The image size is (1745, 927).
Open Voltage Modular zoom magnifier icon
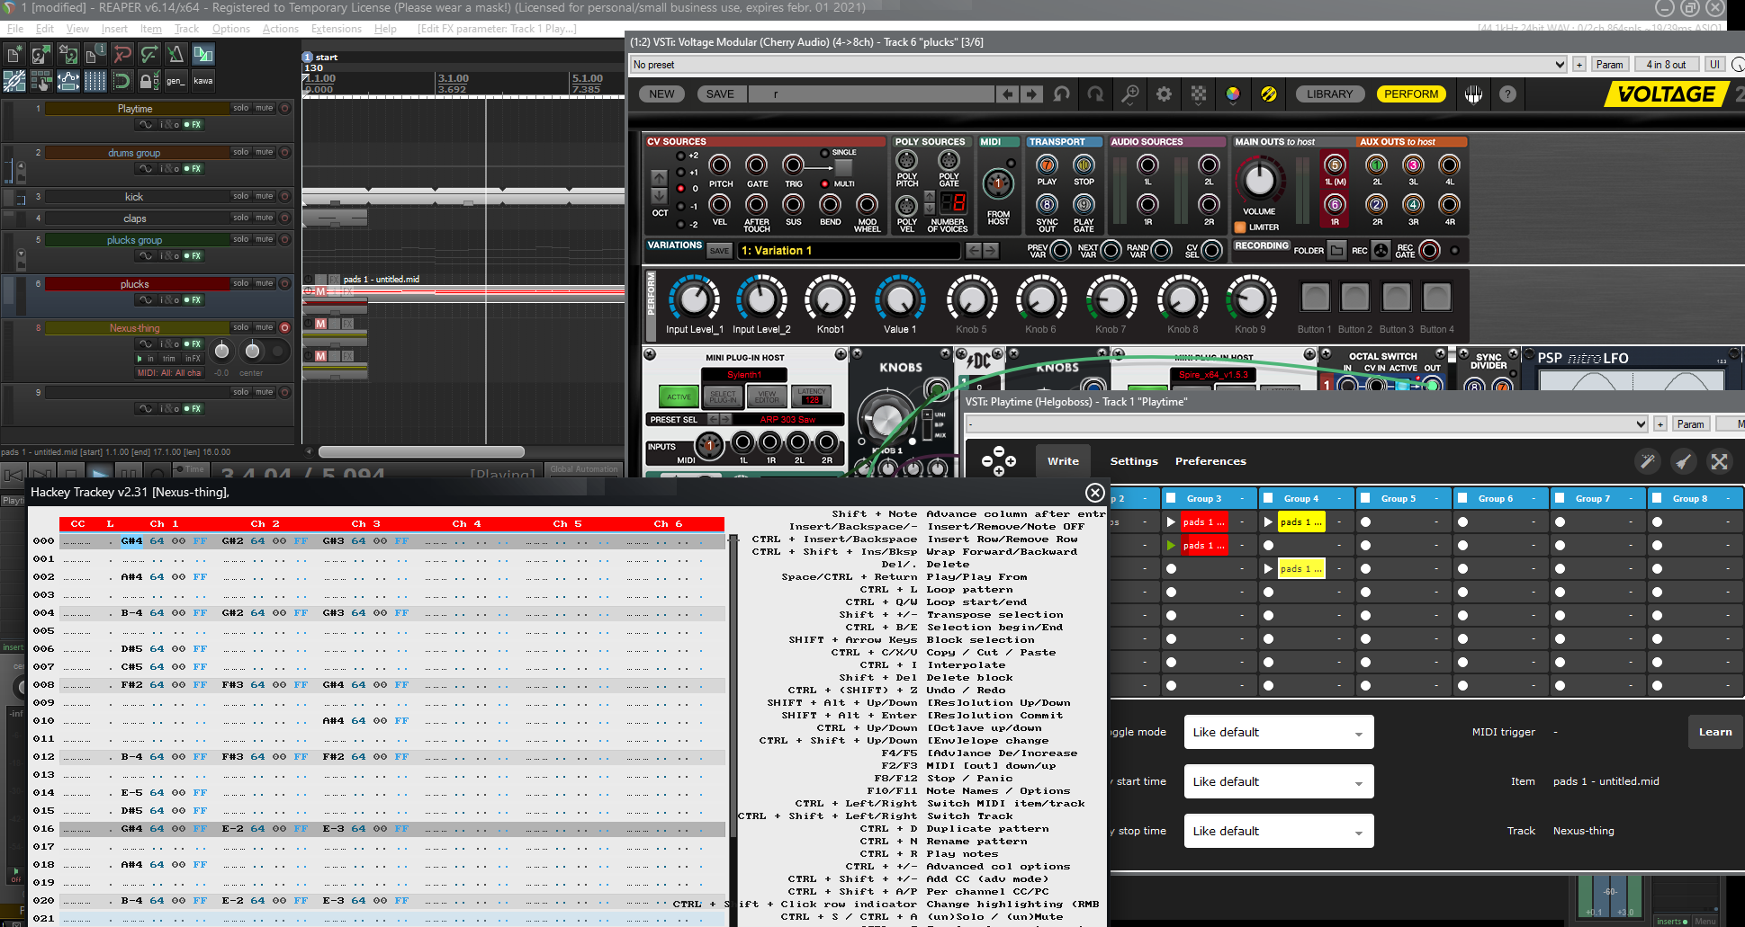1130,94
